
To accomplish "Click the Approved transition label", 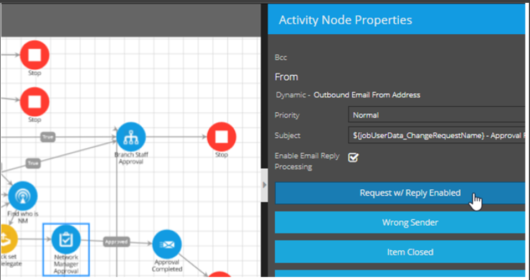I will point(116,242).
